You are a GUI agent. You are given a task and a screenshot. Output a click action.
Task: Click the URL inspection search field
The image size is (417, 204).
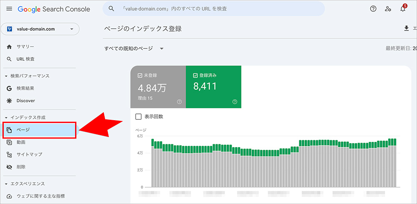click(214, 9)
